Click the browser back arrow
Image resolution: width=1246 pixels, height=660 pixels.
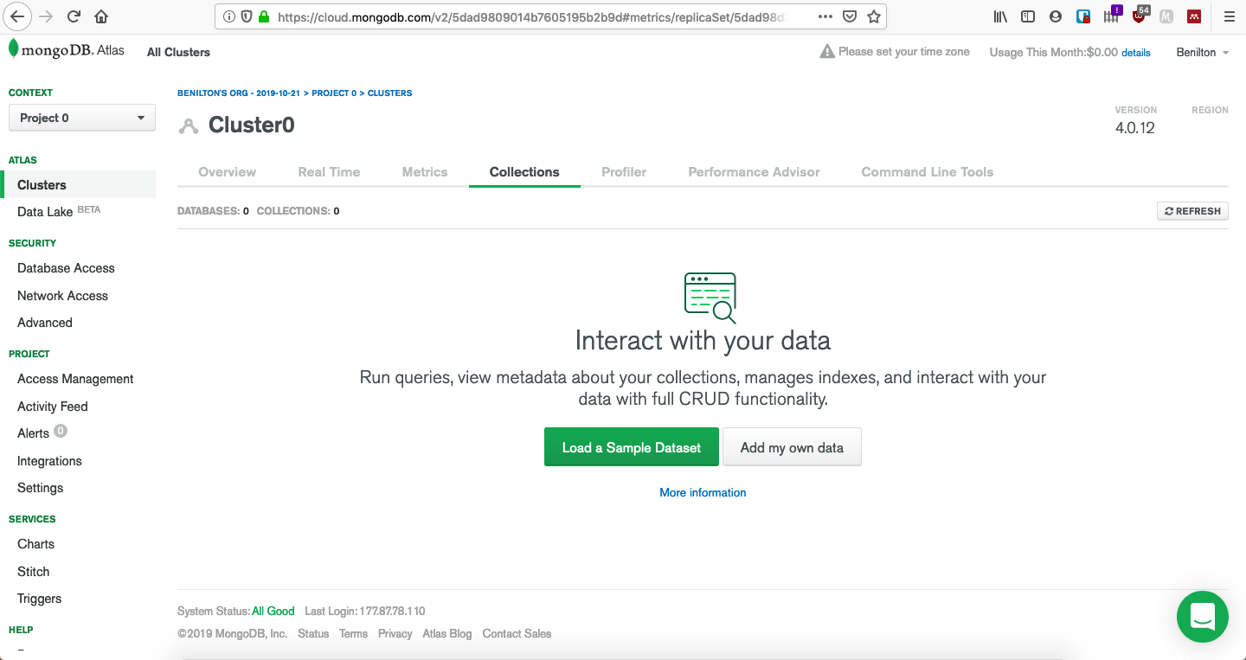tap(19, 16)
